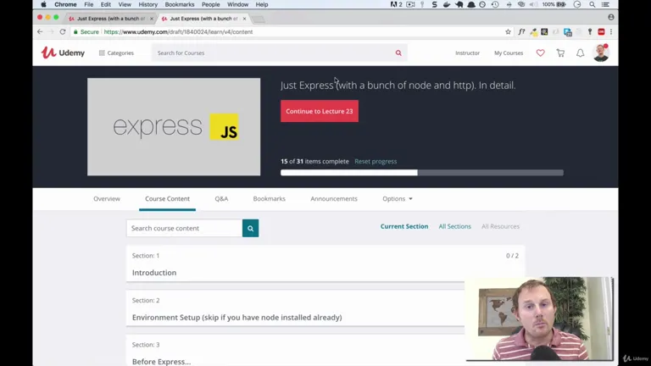Open the Instructor link
The image size is (651, 366).
(x=468, y=53)
